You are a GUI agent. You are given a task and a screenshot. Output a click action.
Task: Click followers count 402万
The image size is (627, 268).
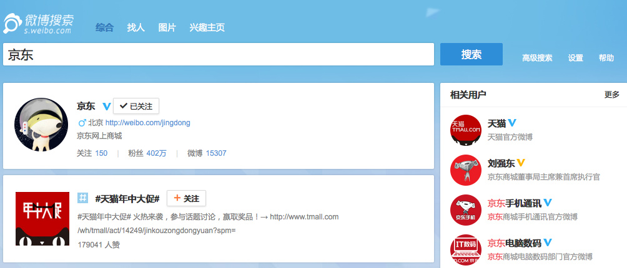point(156,153)
